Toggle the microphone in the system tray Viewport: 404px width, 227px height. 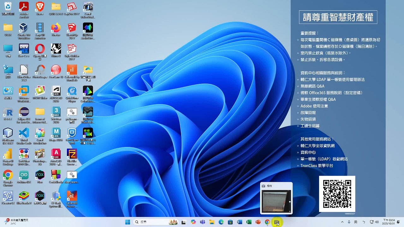[x=349, y=222]
